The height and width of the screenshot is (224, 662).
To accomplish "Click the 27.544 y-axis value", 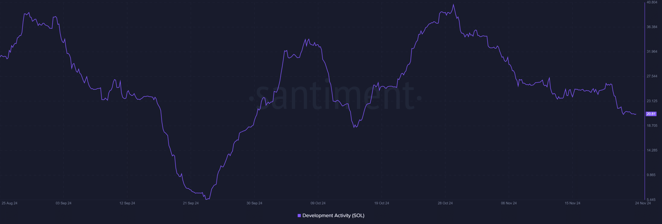I will [x=652, y=76].
